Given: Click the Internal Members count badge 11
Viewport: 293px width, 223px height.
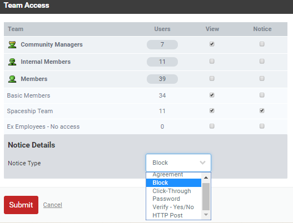Looking at the screenshot, I should pyautogui.click(x=162, y=62).
